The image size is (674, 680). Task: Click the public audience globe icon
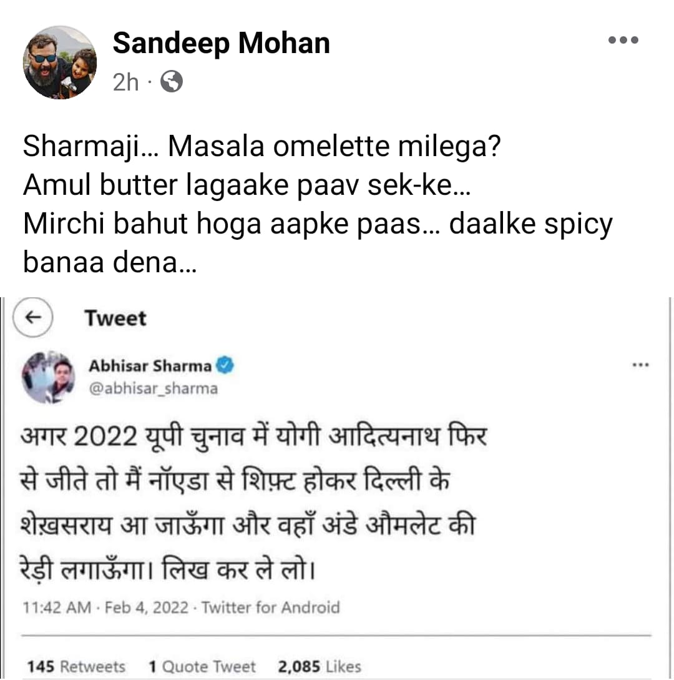point(172,82)
